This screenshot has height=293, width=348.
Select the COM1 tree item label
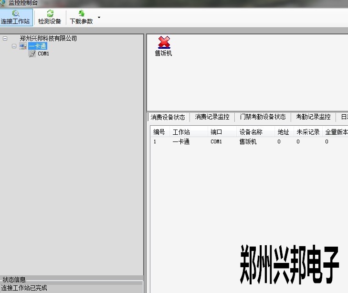(43, 54)
